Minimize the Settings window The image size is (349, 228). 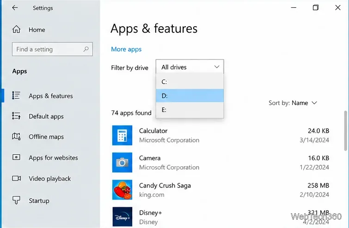click(294, 8)
